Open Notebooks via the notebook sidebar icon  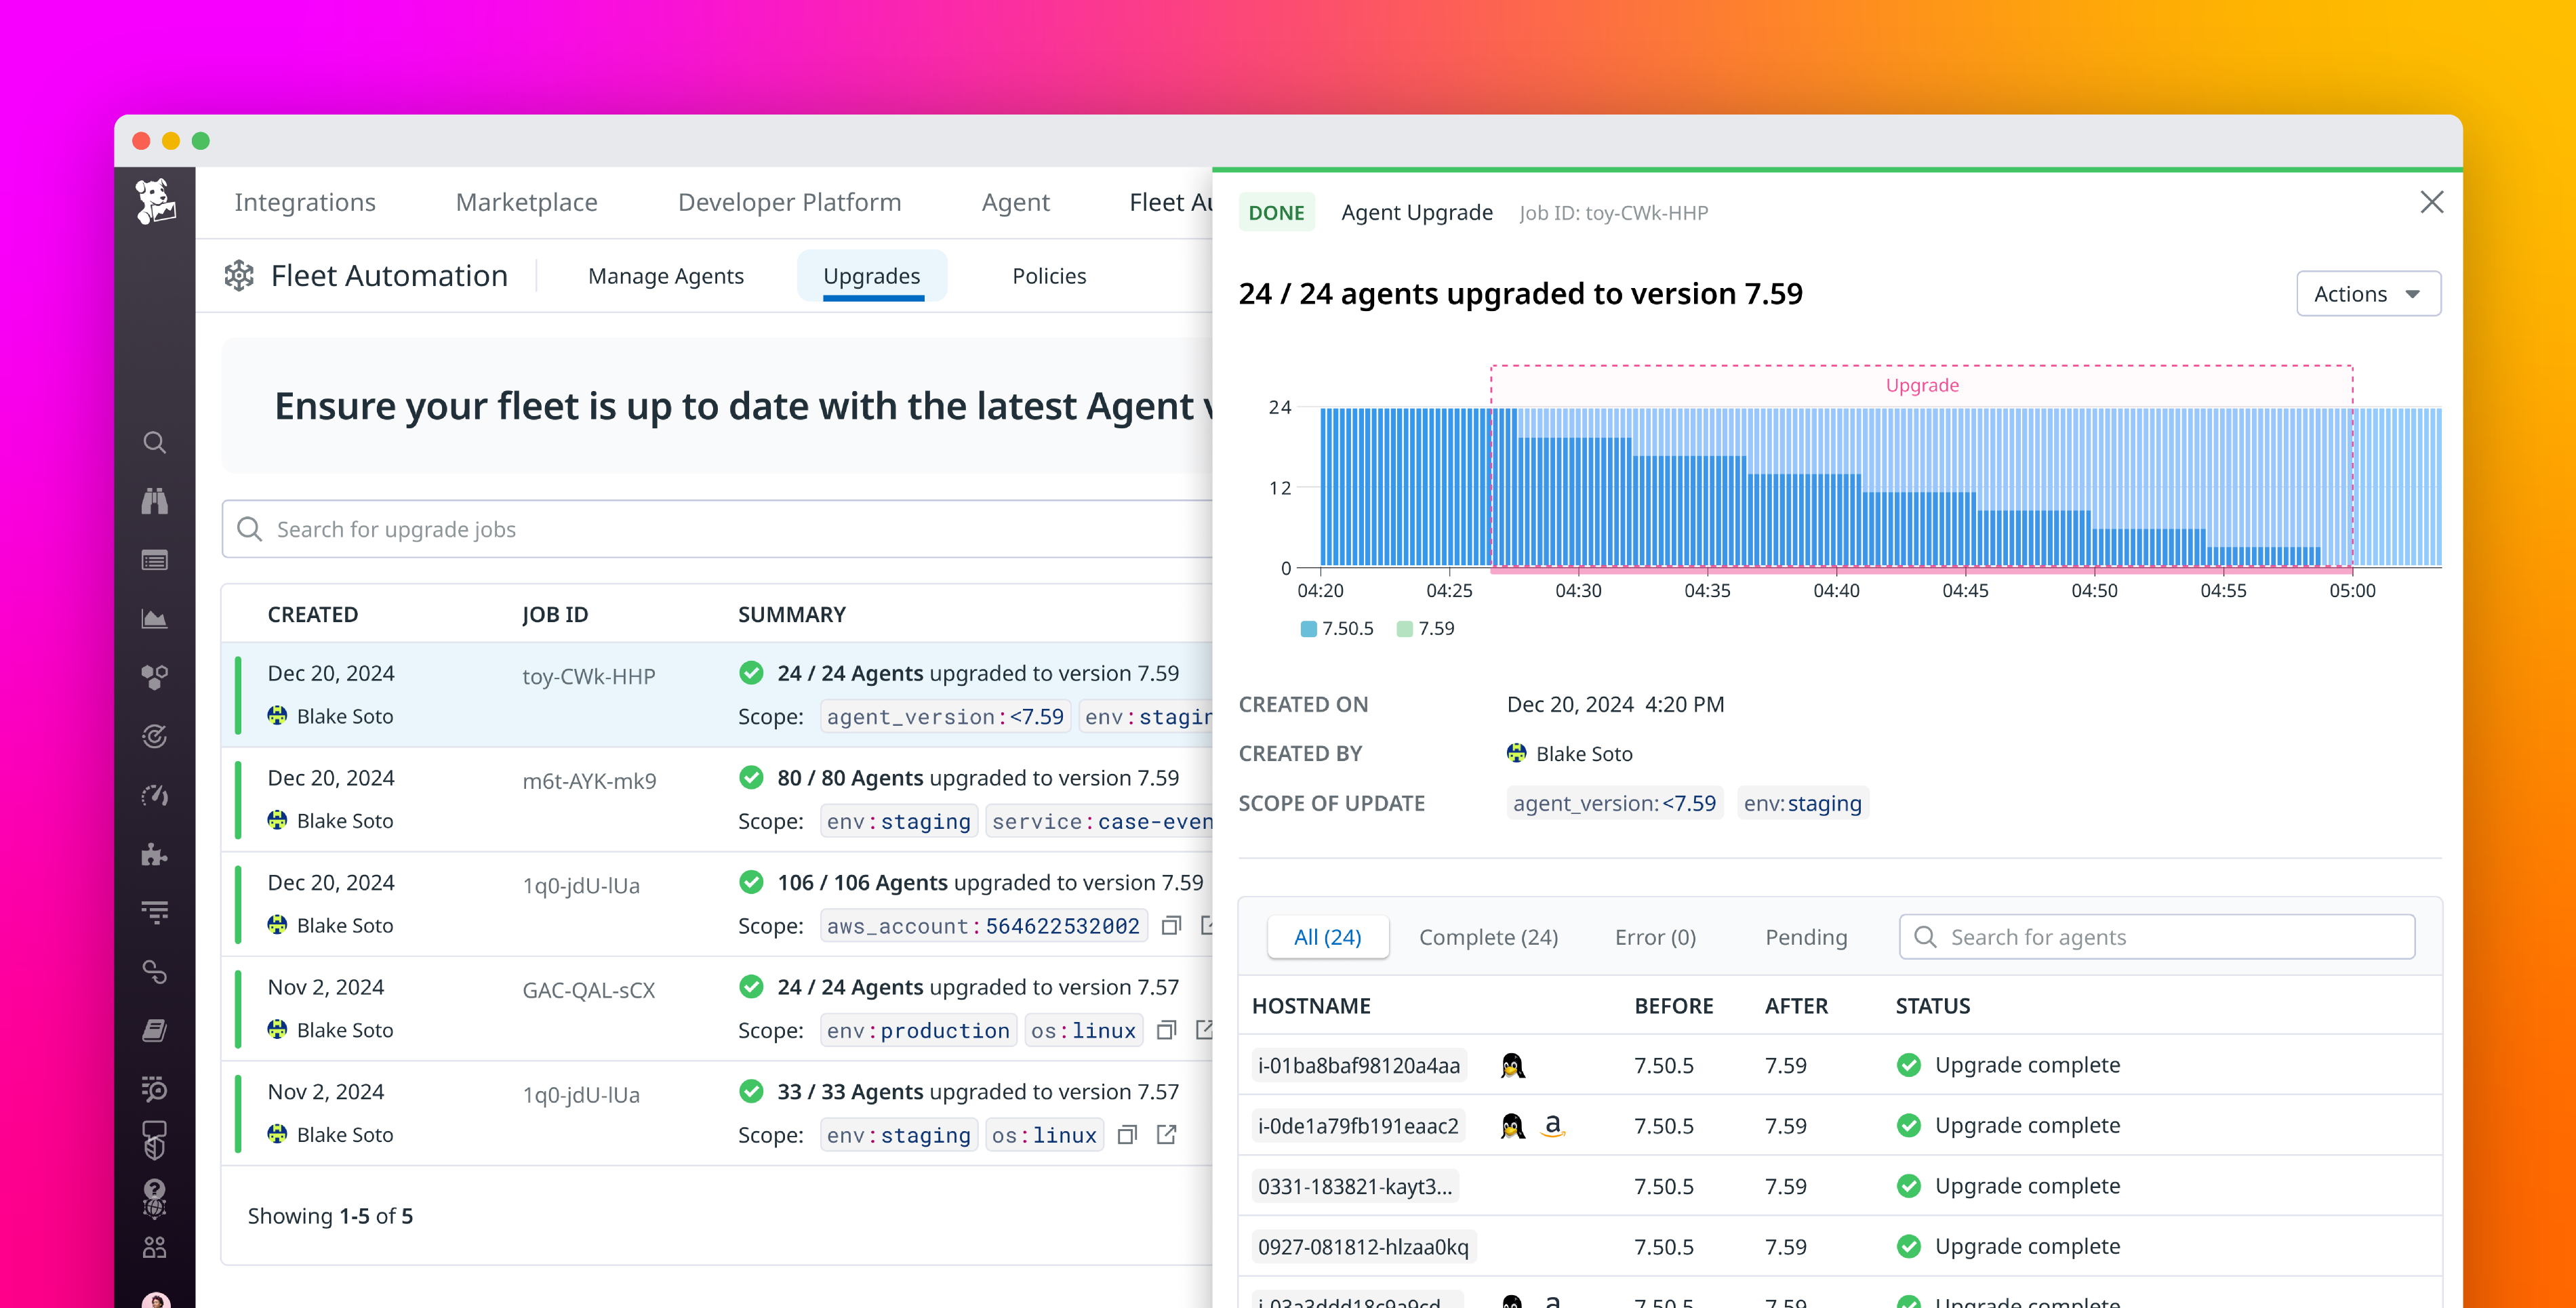[x=155, y=1030]
